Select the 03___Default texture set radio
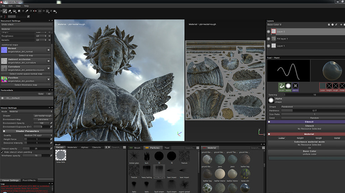345x193 pixels. pos(3,98)
